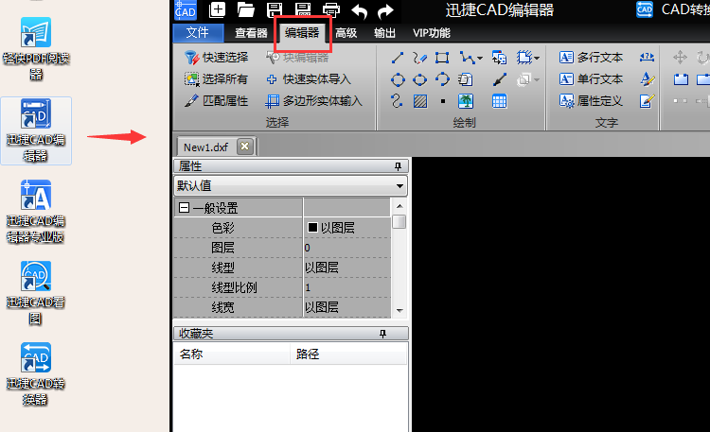
Task: Select the Ellipse drawing tool
Action: pos(419,79)
